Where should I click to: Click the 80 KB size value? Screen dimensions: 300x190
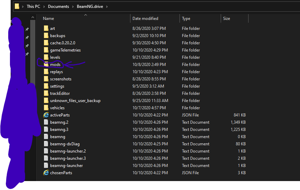click(x=241, y=144)
